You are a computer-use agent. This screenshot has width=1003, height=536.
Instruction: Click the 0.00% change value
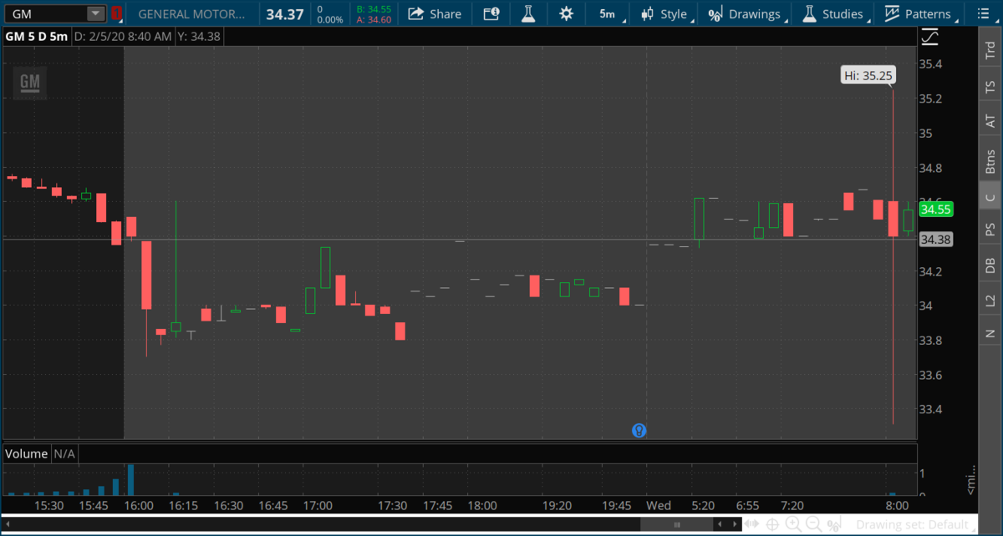[329, 19]
